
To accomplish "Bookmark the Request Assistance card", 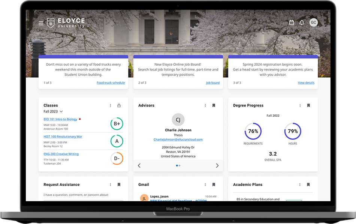I will [119, 185].
